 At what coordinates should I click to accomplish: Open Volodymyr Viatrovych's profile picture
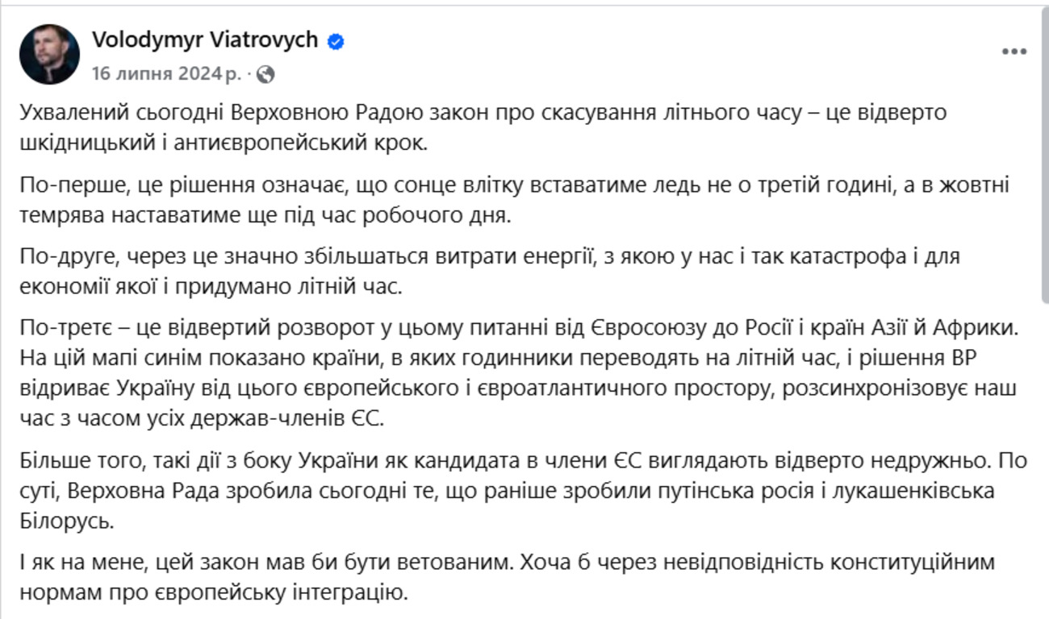(49, 54)
